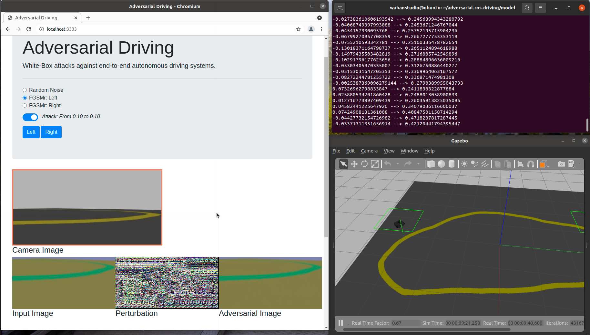Screen dimensions: 590x335
Task: Select the arrow selection mode in Gazebo toolbar
Action: click(343, 164)
